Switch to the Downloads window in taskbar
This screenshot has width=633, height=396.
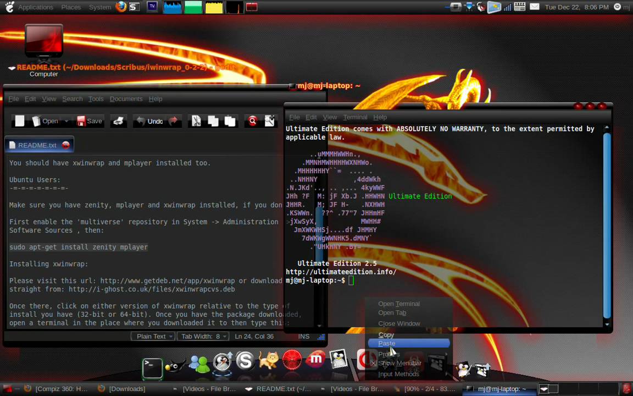coord(123,389)
